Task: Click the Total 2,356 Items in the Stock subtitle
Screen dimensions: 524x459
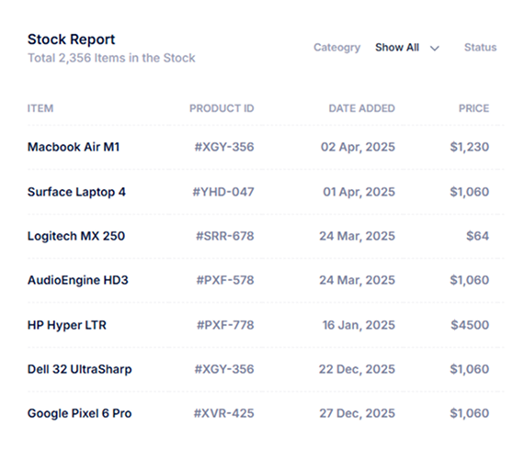Action: (x=111, y=58)
